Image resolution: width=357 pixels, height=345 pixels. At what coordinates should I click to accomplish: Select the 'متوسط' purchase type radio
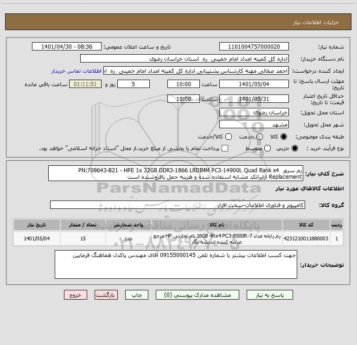point(268,148)
